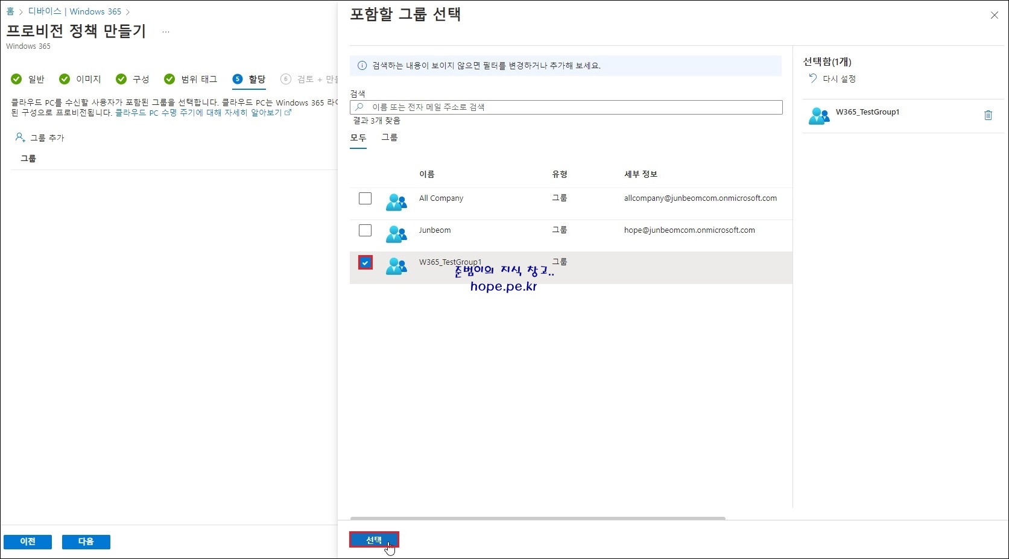Click the allcompany@junbeomcom.onmicrosoft.com email

[700, 198]
